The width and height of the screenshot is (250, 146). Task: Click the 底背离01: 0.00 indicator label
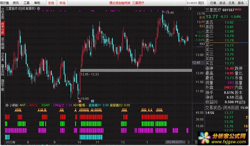click(x=98, y=105)
